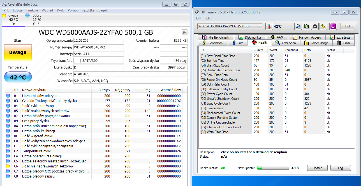Click status circle of 'Temperatura dysku' row
361x194 pixels.
(8, 151)
